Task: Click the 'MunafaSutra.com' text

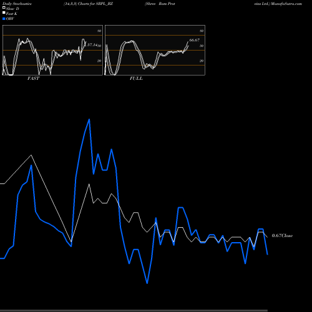Action: (x=286, y=4)
